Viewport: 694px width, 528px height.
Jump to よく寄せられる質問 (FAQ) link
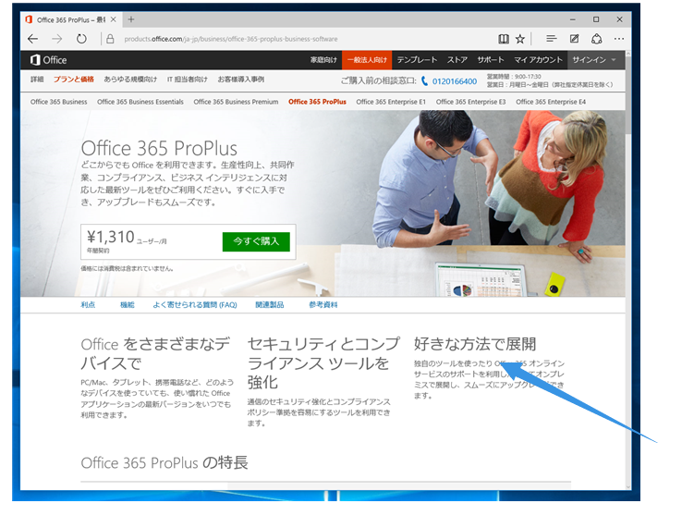click(x=195, y=305)
